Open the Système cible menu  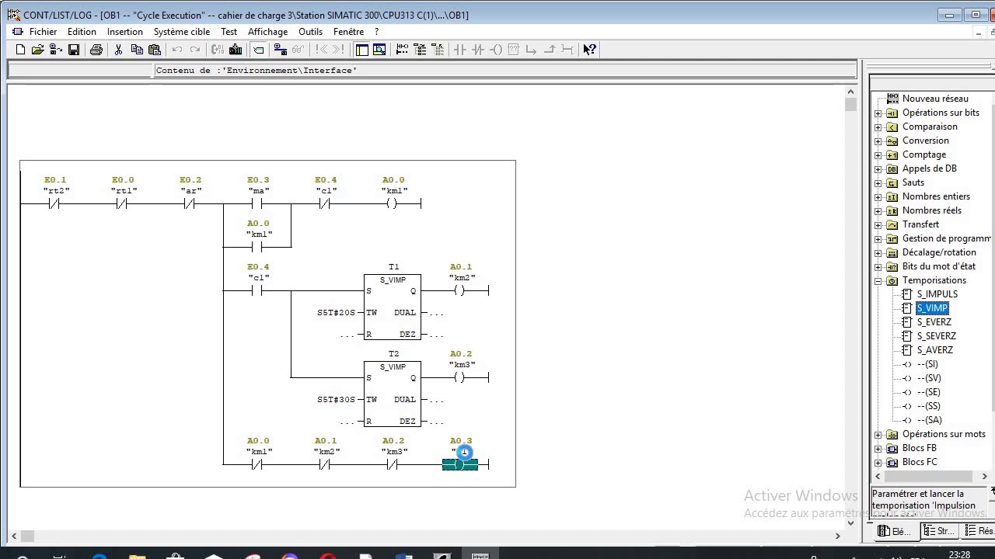tap(182, 32)
